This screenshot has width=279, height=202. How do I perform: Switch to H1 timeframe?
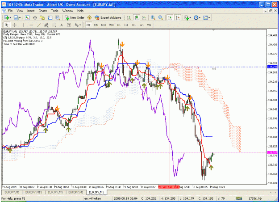pos(119,25)
